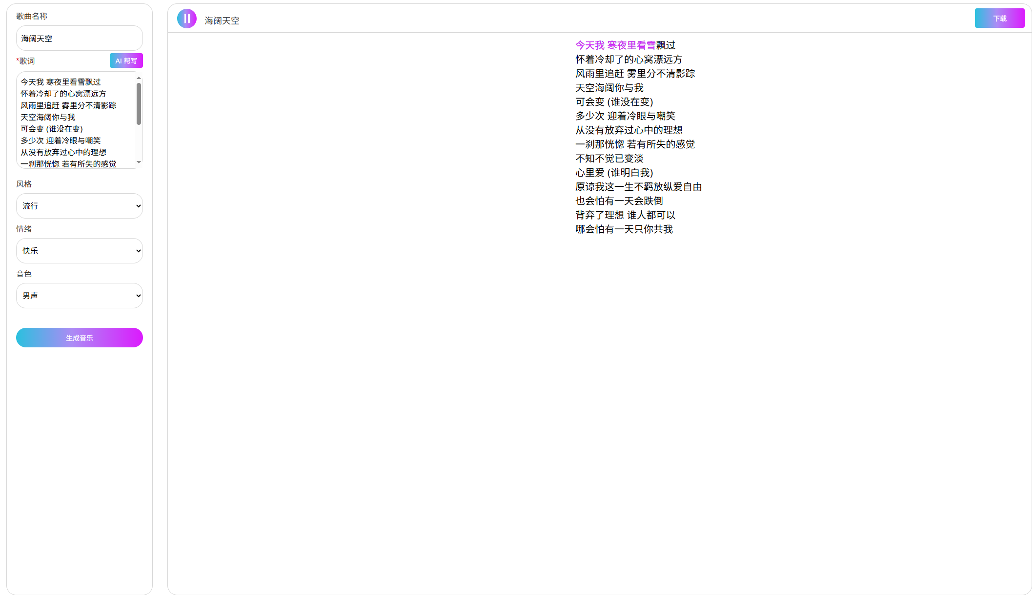Click lyric line 多少次 迎着冷眼与嘲笑

625,116
